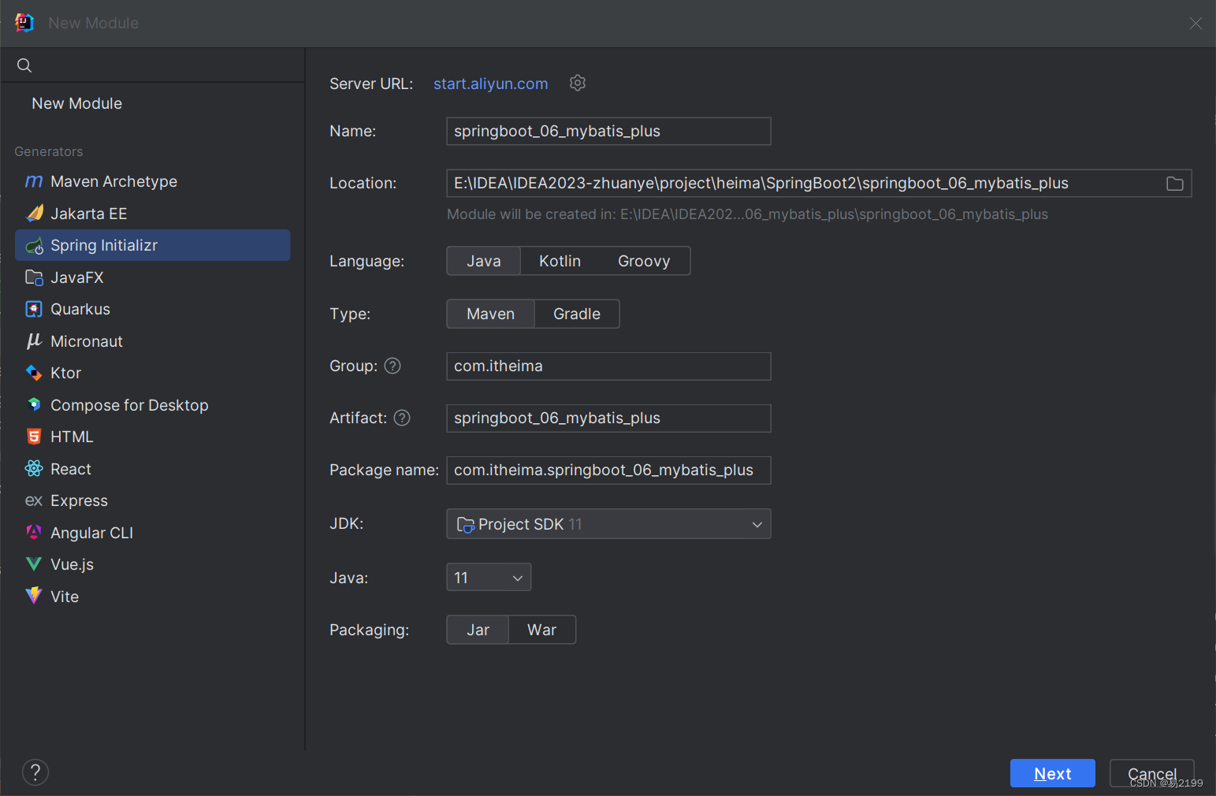
Task: Open the Server URL settings gear
Action: [x=578, y=83]
